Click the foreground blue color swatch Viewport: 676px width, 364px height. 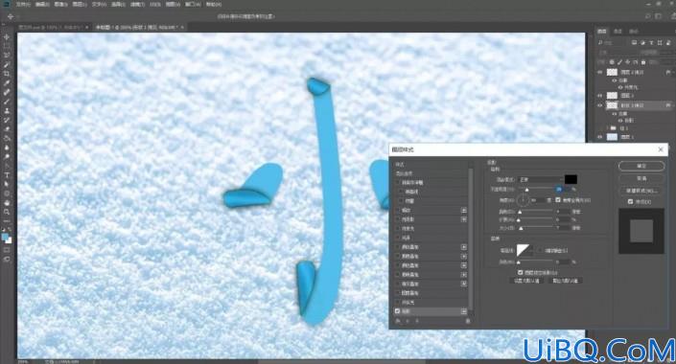pyautogui.click(x=5, y=237)
